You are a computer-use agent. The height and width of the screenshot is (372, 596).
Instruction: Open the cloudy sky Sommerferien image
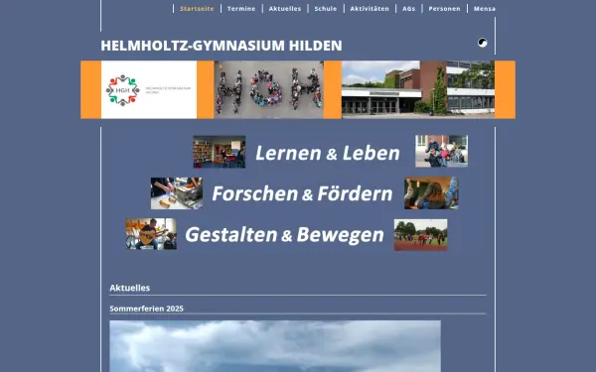click(x=275, y=346)
